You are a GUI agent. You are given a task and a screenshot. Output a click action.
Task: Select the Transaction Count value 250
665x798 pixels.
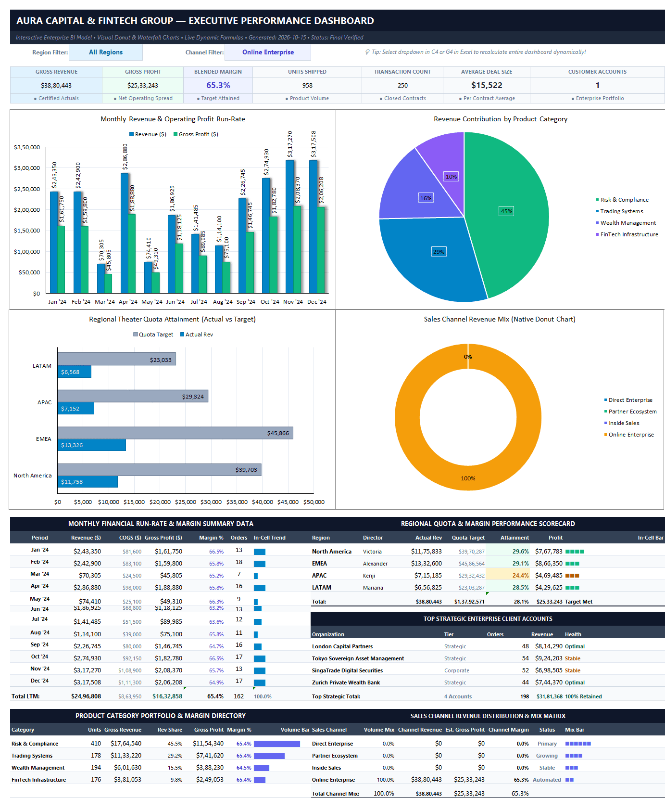coord(402,85)
